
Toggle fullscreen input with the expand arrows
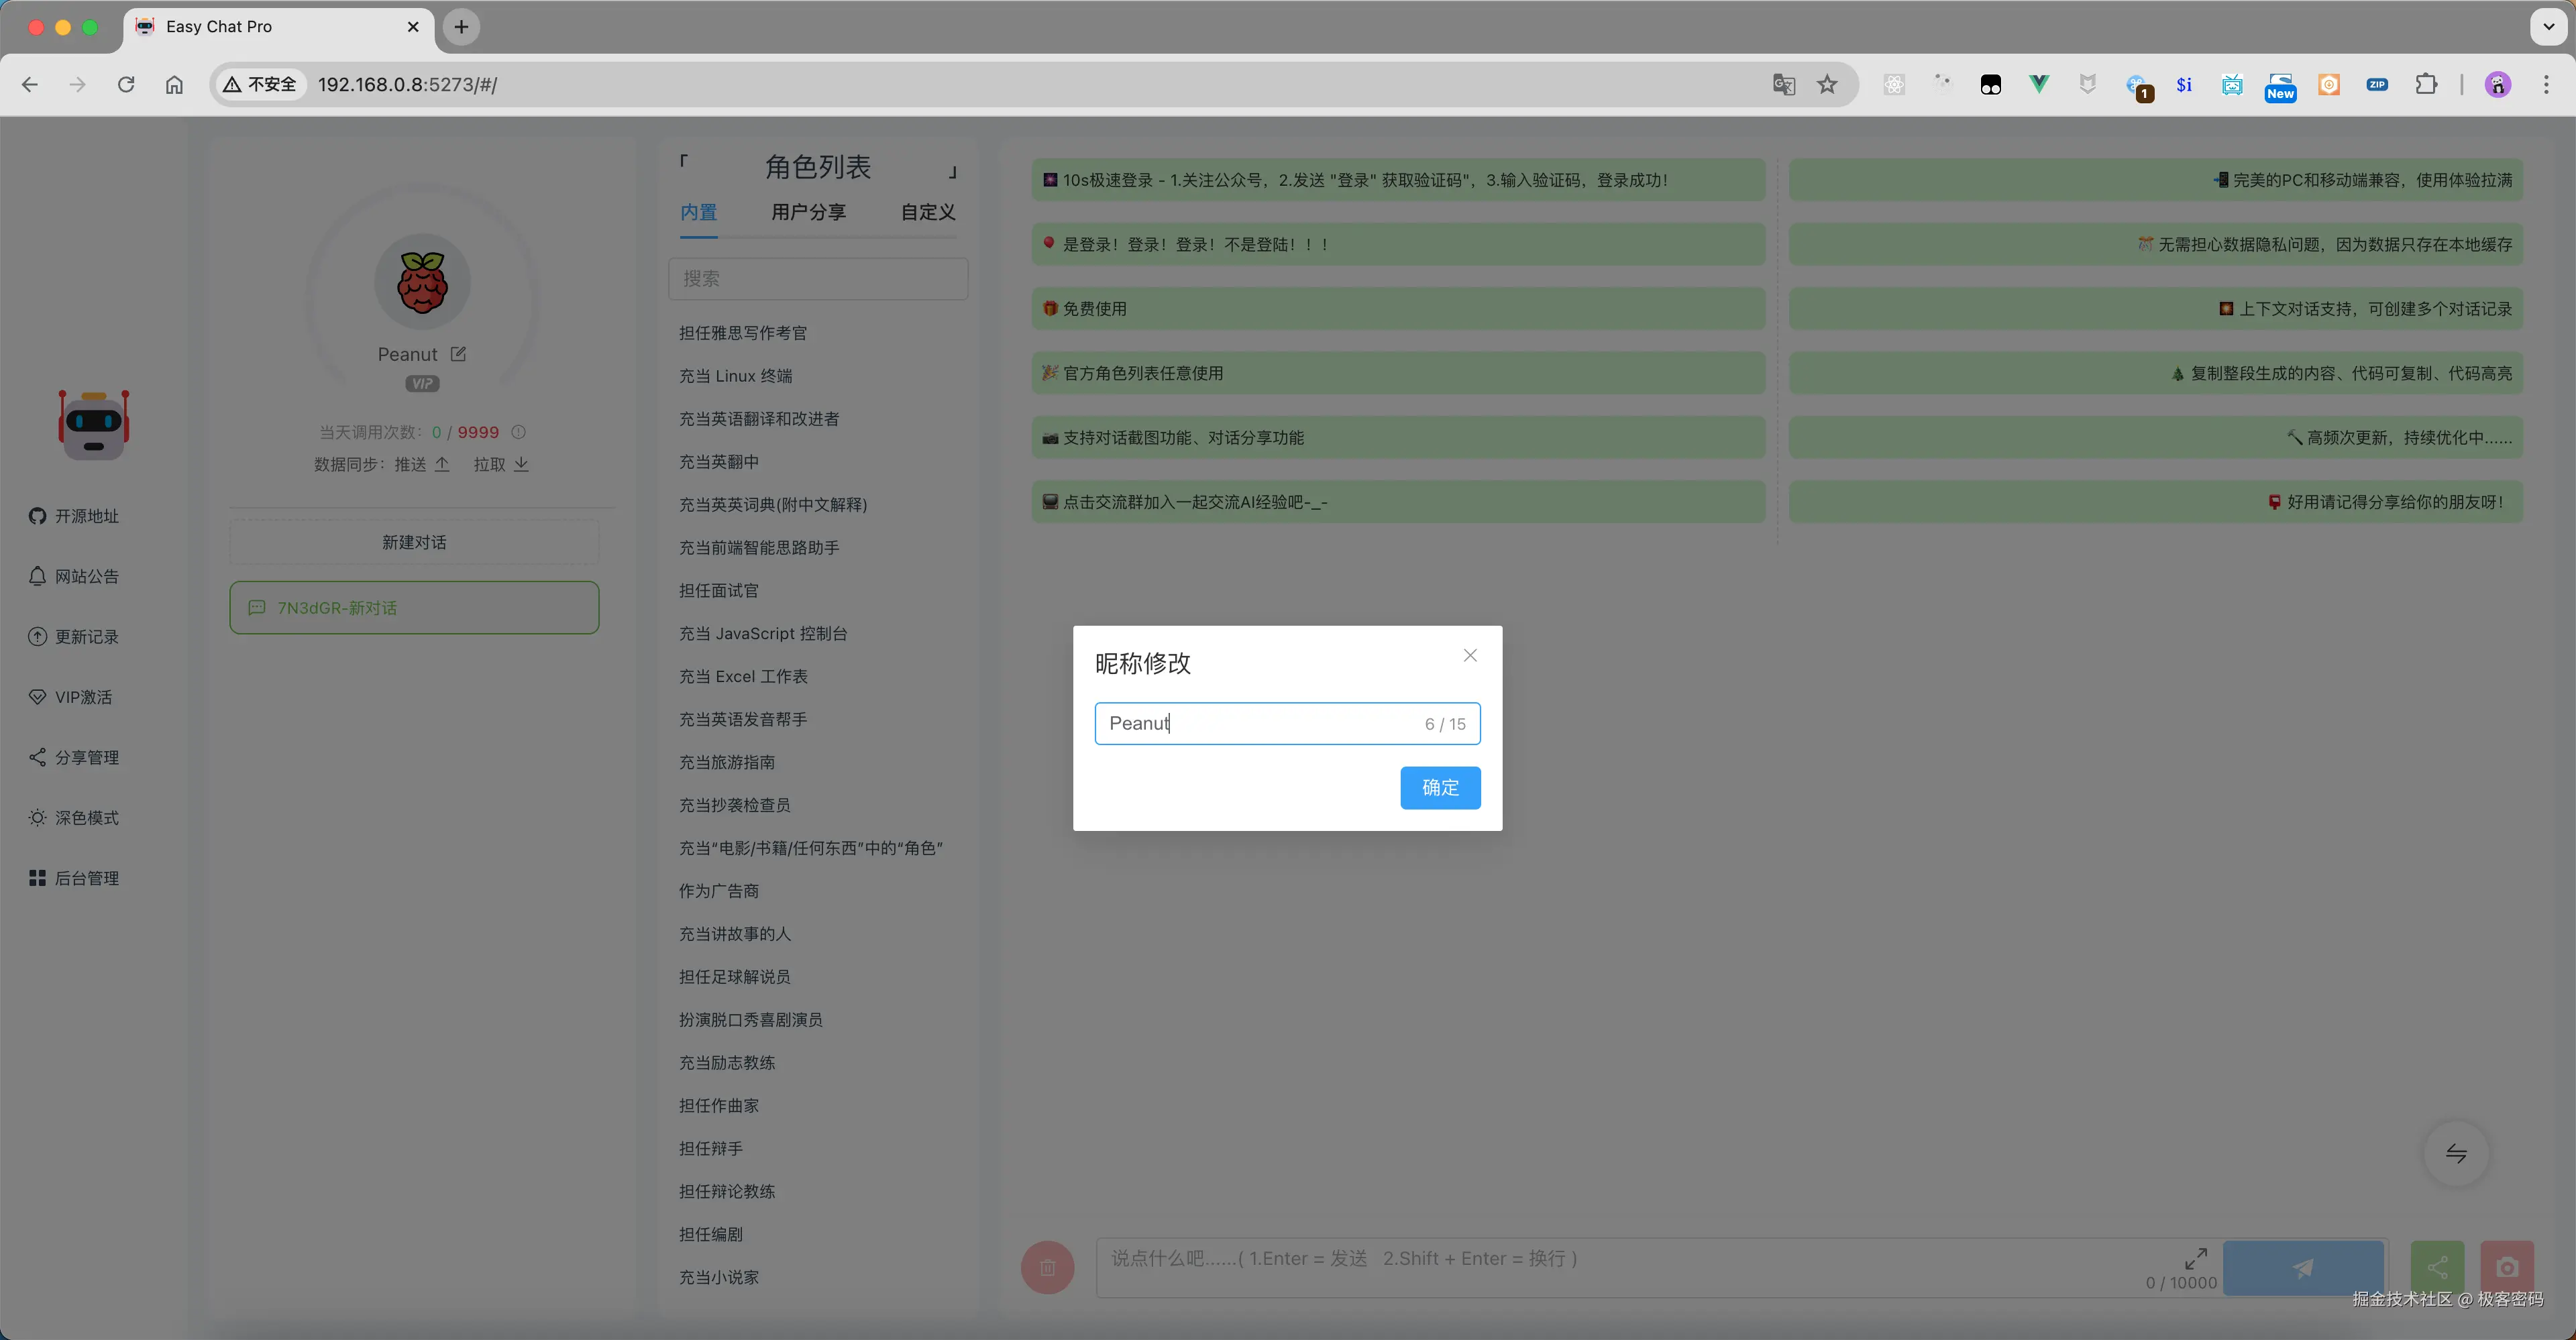pyautogui.click(x=2197, y=1258)
